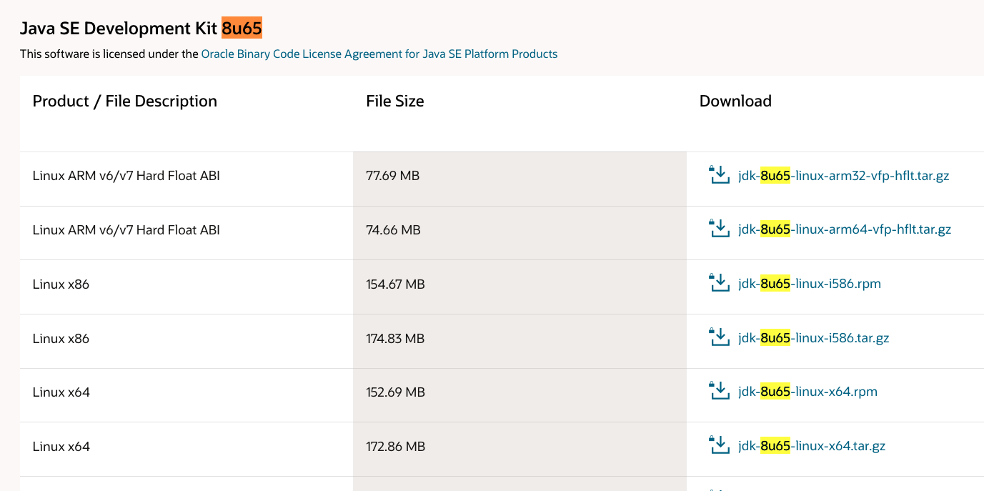The image size is (984, 491).
Task: Click download icon beside jdk-8u65-linux-arm64-vfp-hflt.tar.gz
Action: click(719, 229)
